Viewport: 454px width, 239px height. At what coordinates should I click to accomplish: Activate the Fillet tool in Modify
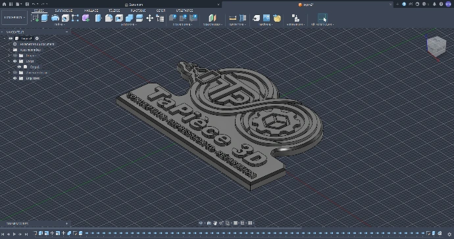point(109,18)
